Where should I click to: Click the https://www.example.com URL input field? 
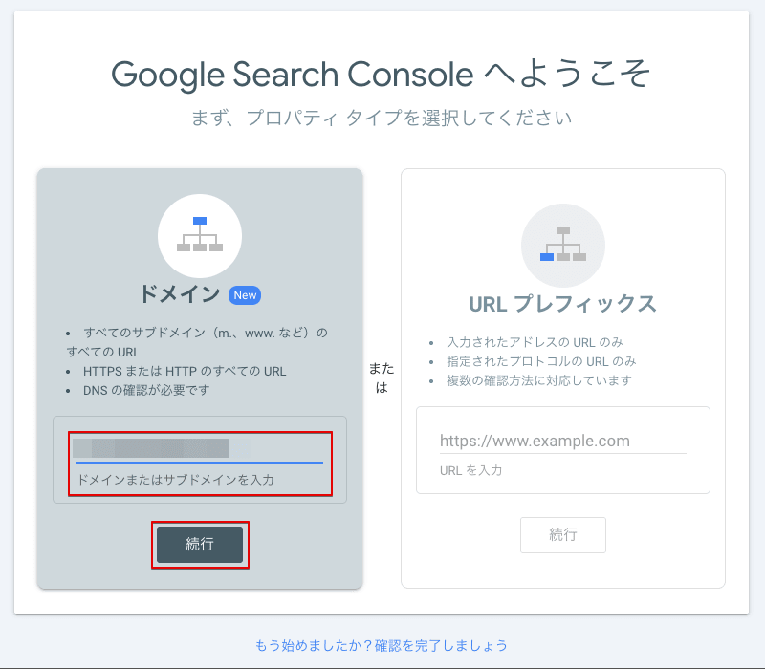click(563, 441)
